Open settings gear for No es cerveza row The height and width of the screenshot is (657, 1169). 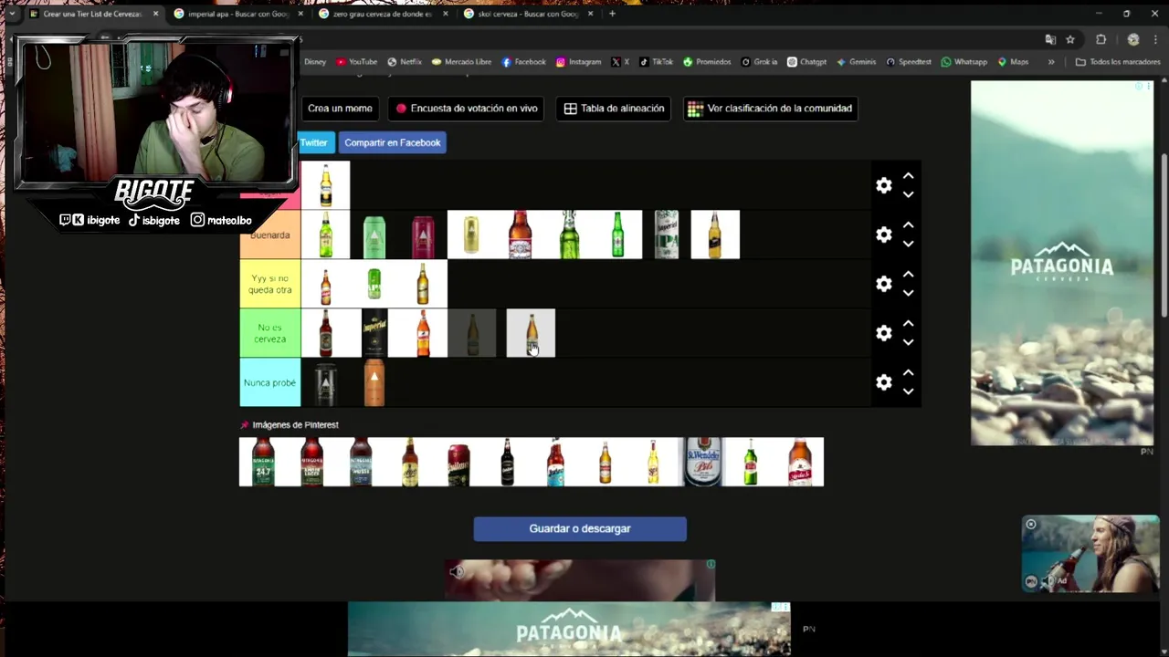point(883,333)
